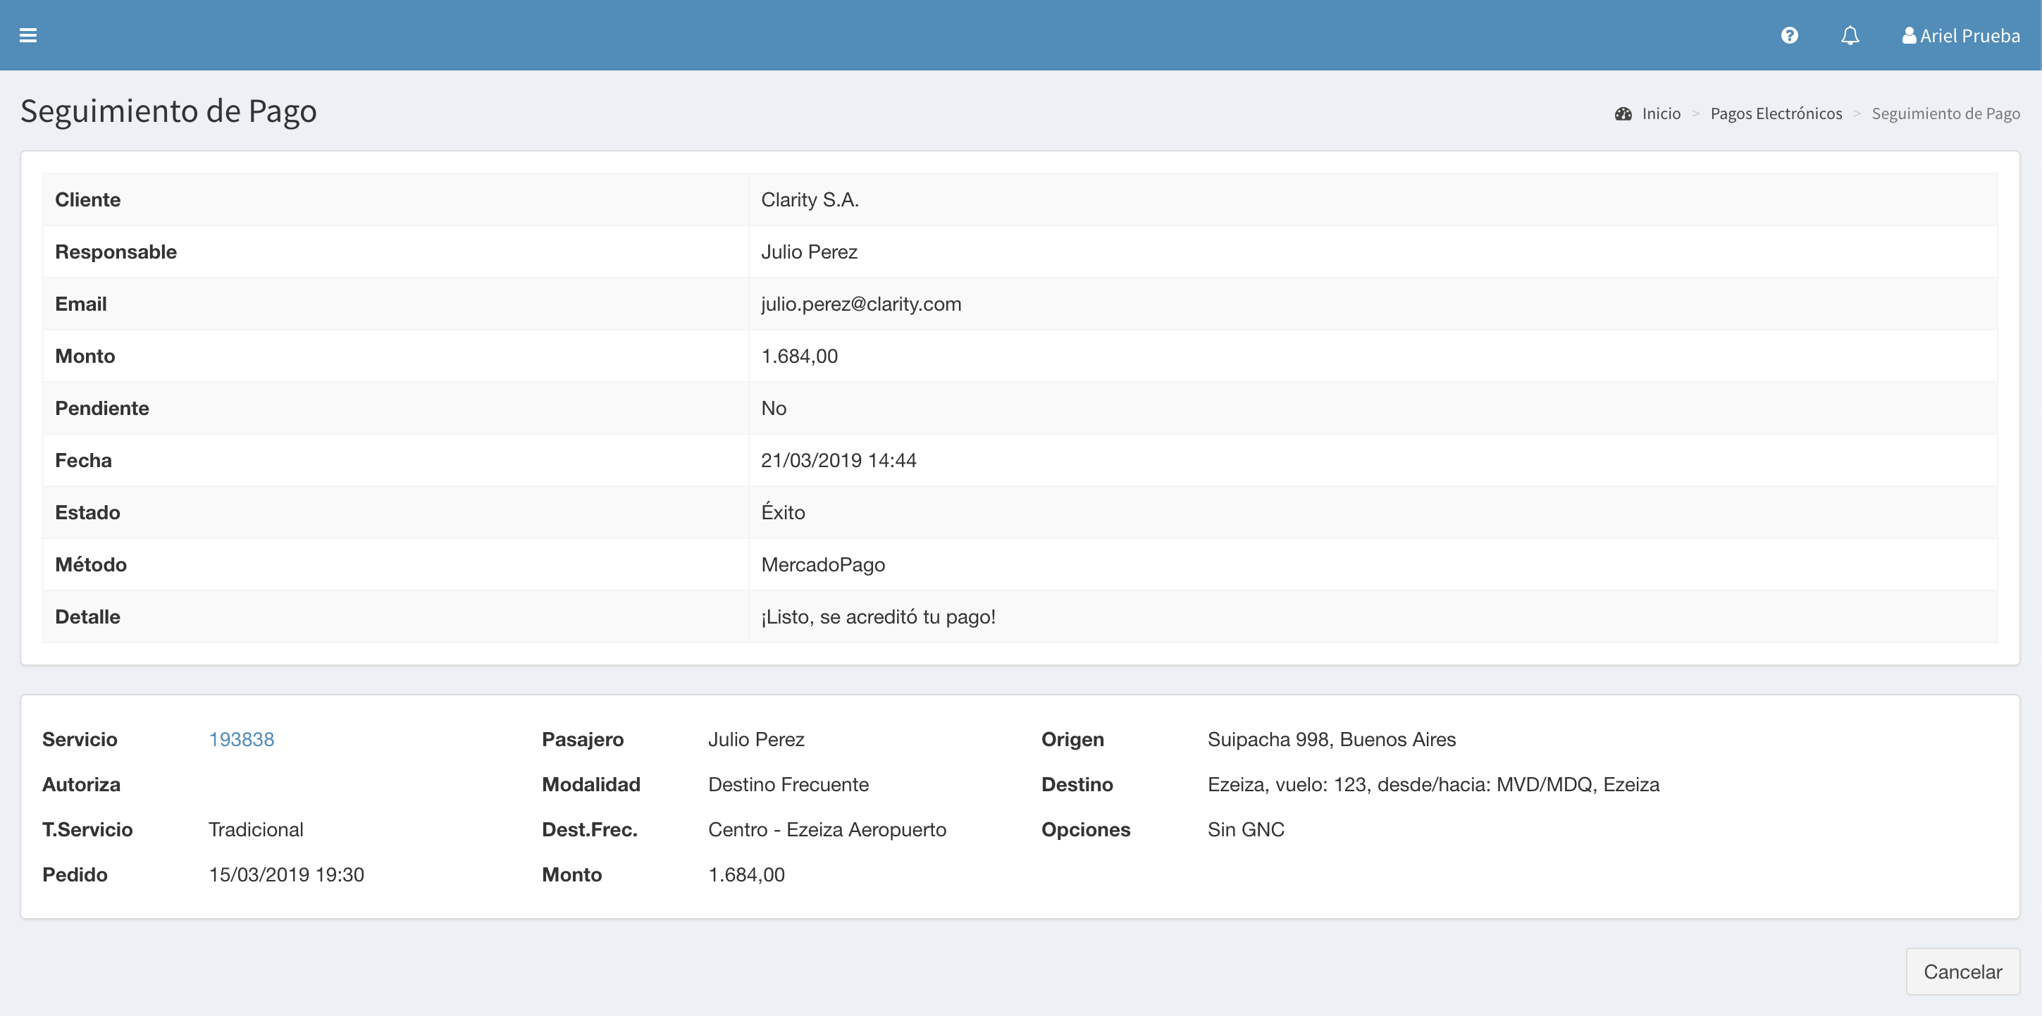Image resolution: width=2042 pixels, height=1016 pixels.
Task: Go to Inicio breadcrumb
Action: 1661,114
